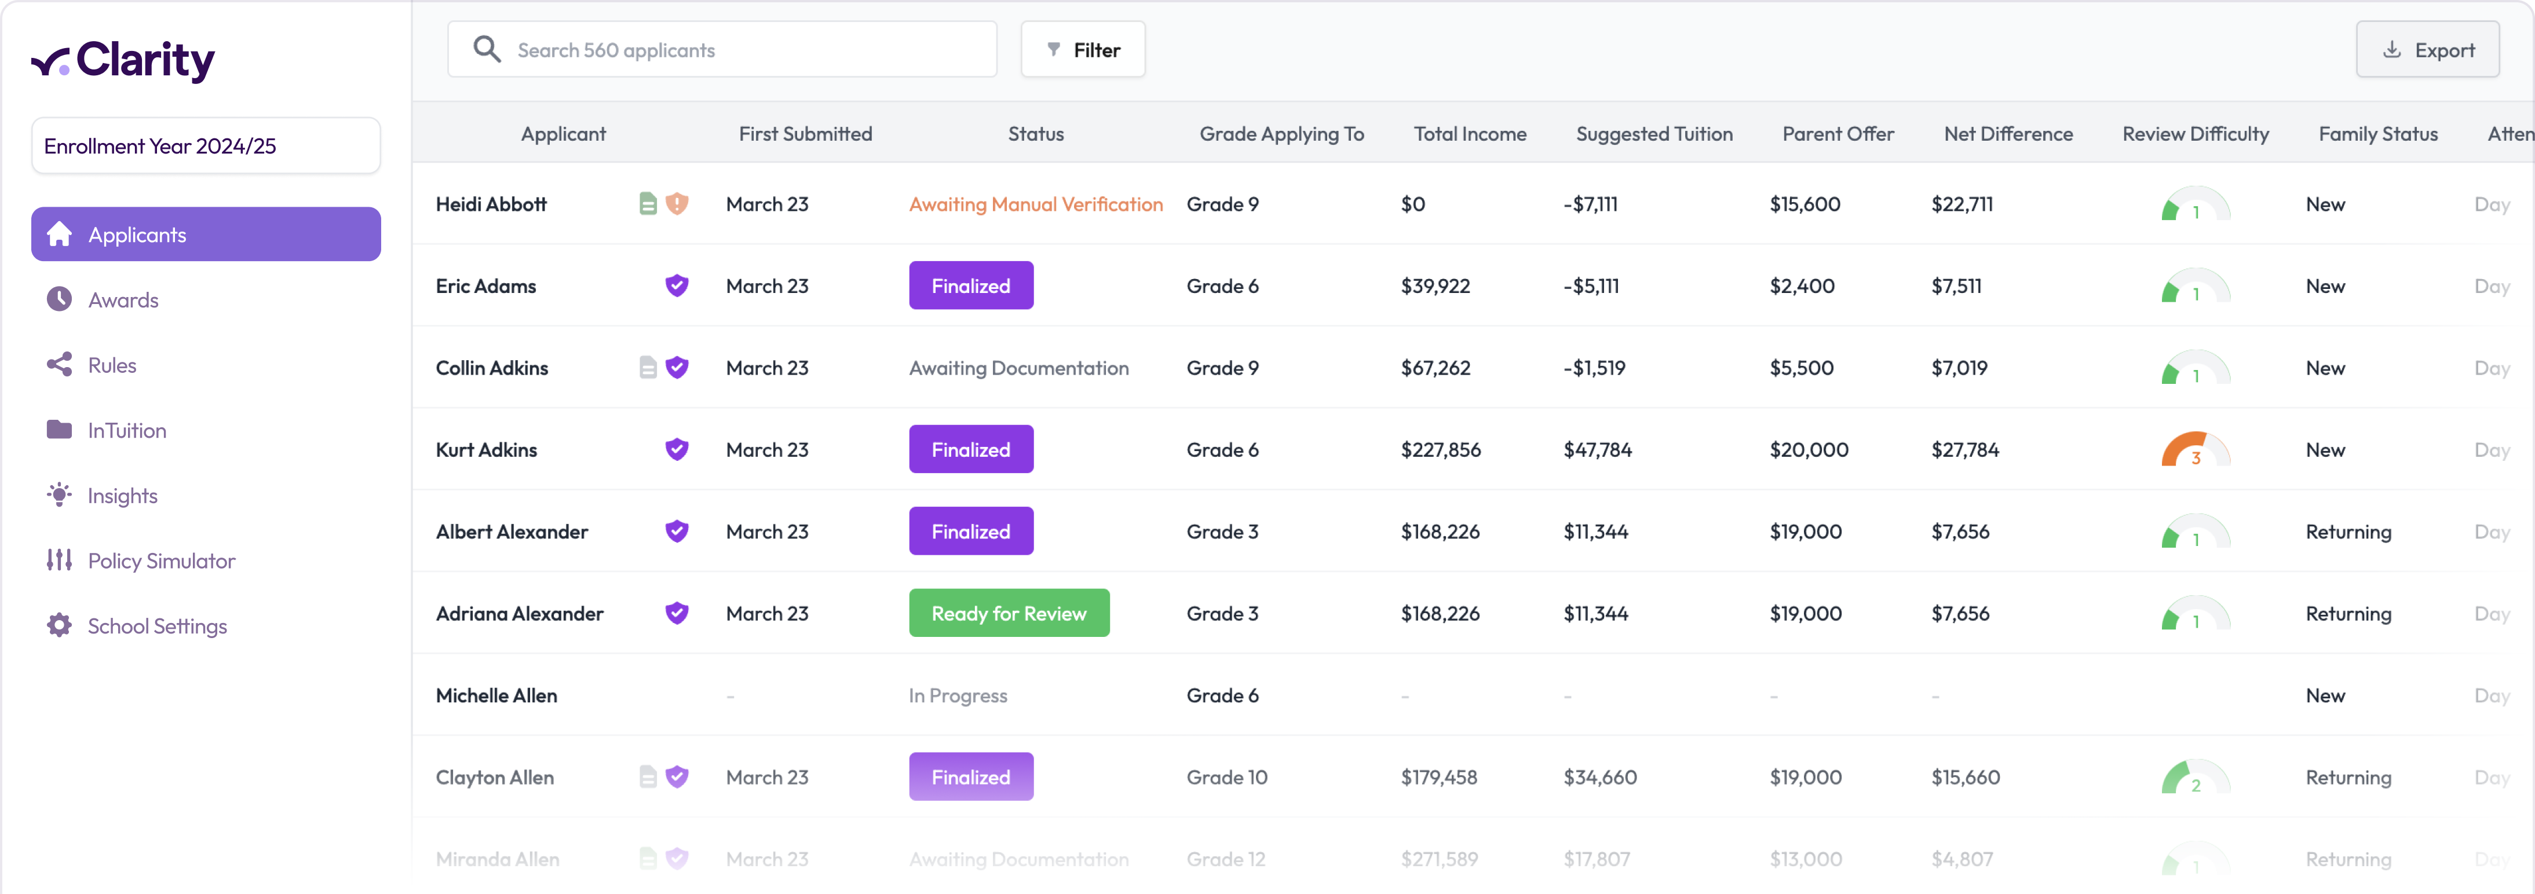Click the verified shield for Kurt Adkins
This screenshot has height=894, width=2535.
click(x=676, y=449)
